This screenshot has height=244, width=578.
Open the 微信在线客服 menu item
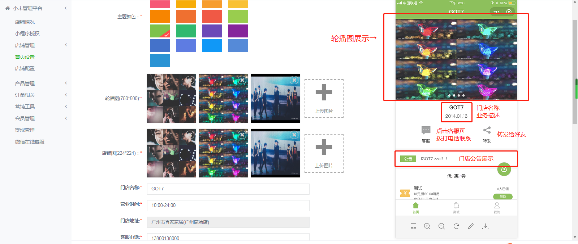pyautogui.click(x=30, y=142)
